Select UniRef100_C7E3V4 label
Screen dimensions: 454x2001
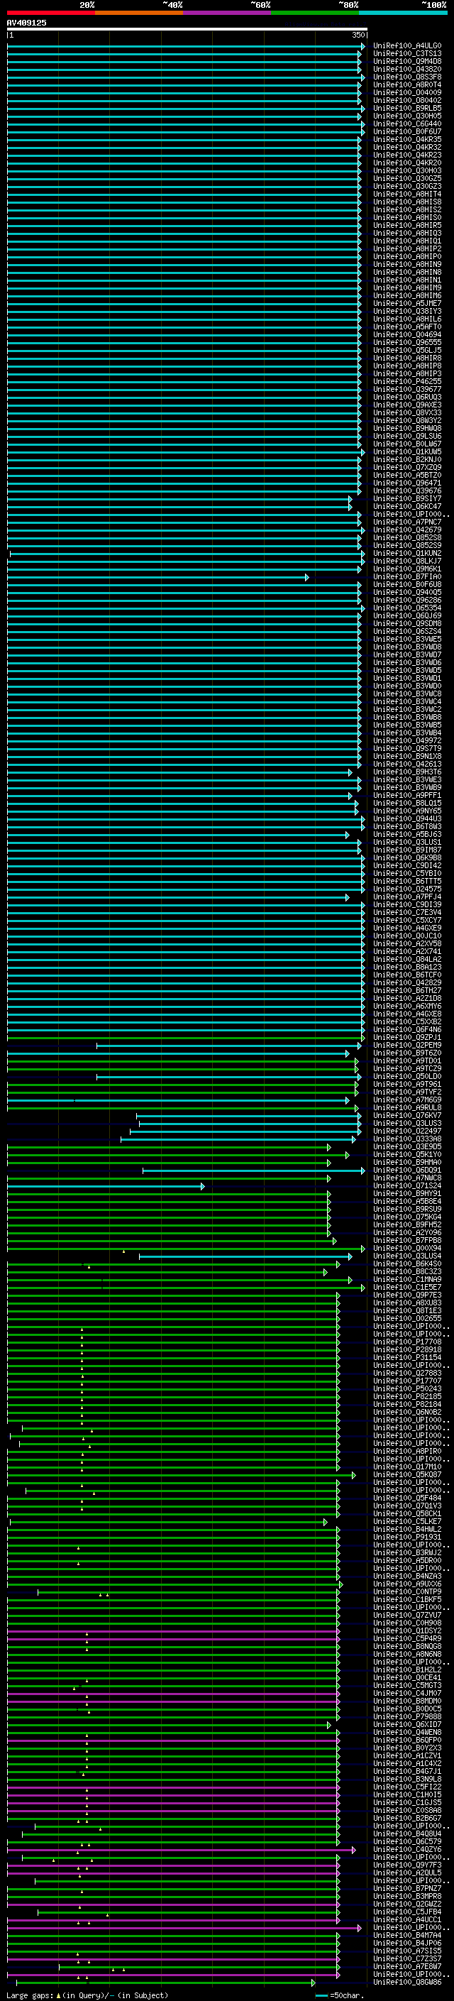click(x=407, y=913)
